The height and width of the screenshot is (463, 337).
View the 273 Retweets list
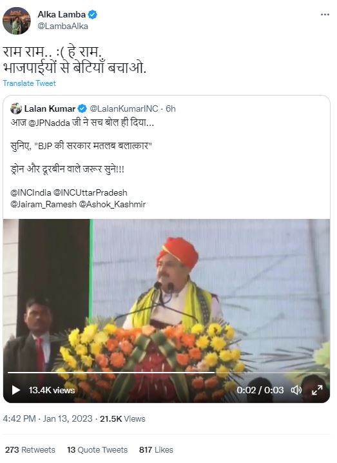click(30, 449)
